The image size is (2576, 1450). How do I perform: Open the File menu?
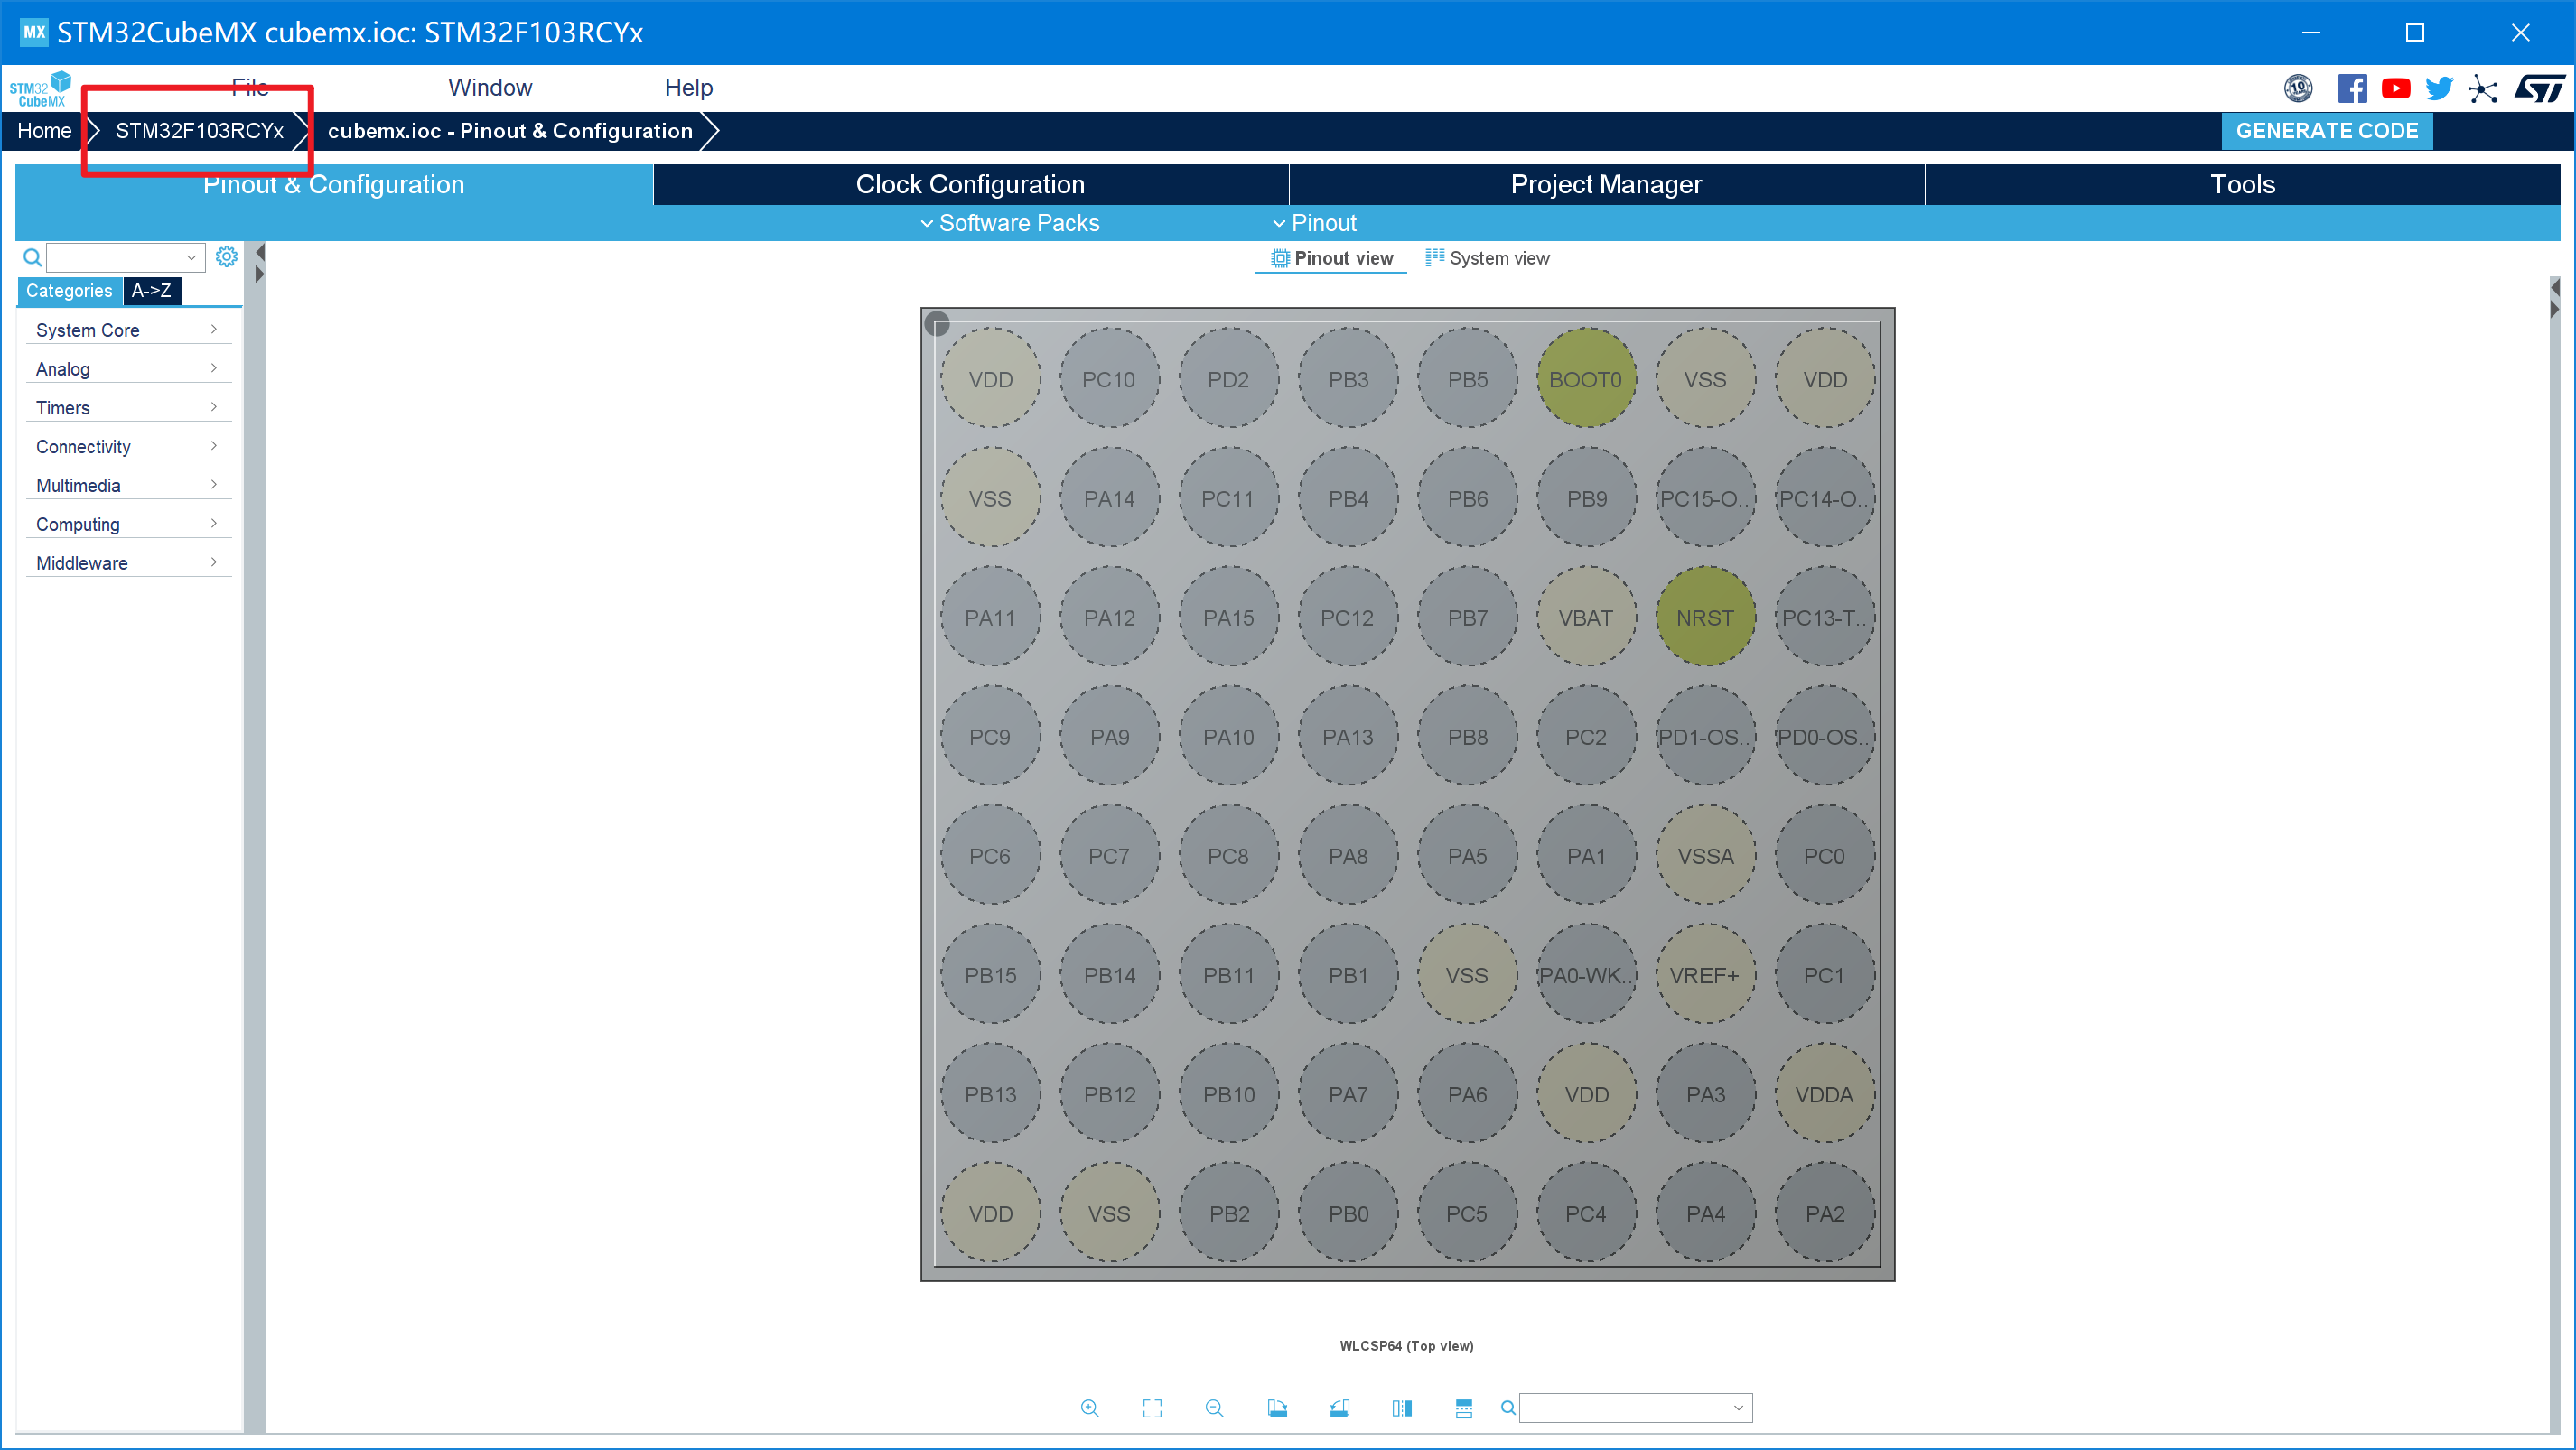point(249,87)
